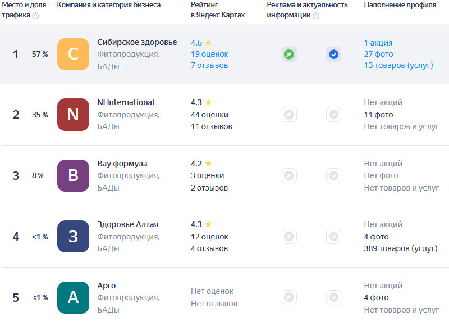Click the red 'N' logo of NI International

(74, 115)
